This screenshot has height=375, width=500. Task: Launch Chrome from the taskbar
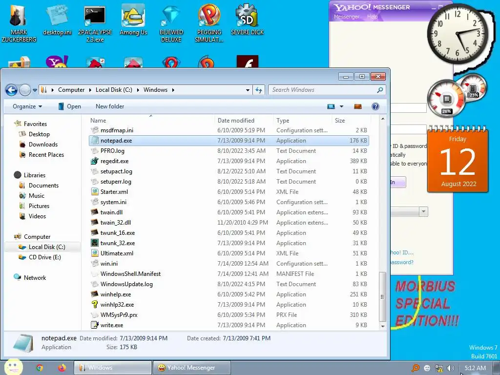point(40,368)
